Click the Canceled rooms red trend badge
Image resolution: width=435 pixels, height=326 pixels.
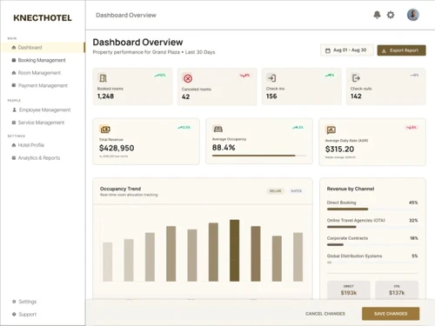(244, 76)
